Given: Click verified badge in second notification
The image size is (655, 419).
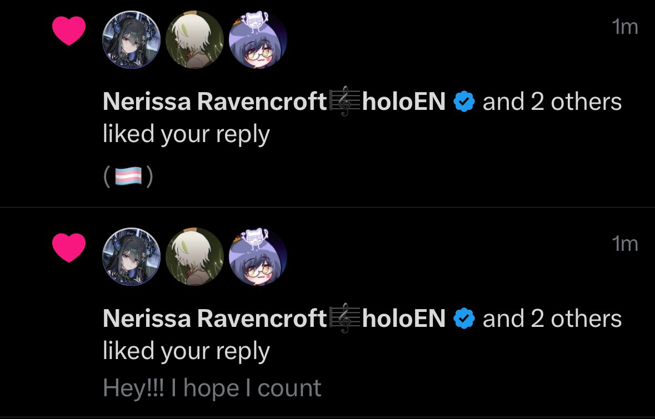Looking at the screenshot, I should click(x=464, y=319).
